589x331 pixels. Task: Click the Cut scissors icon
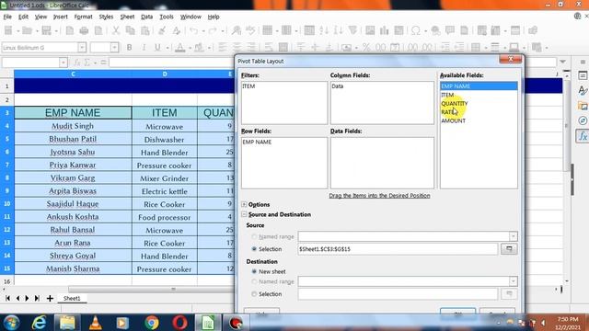pyautogui.click(x=116, y=30)
